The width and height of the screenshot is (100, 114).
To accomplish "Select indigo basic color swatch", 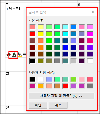I will [90, 54].
